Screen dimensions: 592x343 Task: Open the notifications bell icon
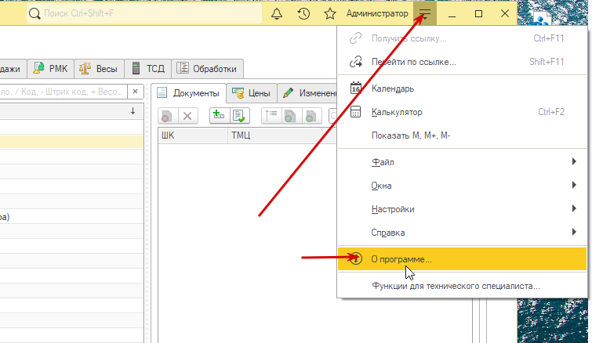click(x=277, y=13)
